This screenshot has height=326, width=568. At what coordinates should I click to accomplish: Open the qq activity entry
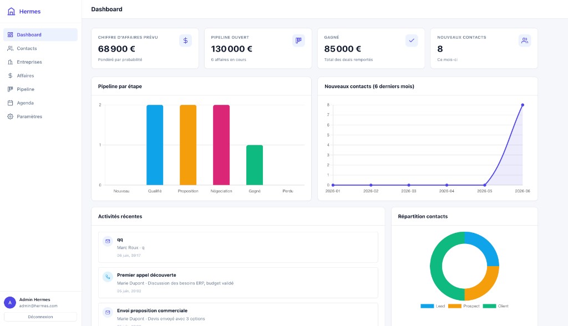pos(238,247)
